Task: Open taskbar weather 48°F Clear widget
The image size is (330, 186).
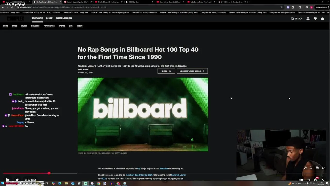Action: pos(295,183)
